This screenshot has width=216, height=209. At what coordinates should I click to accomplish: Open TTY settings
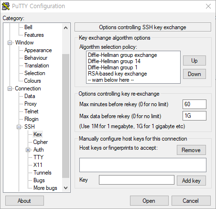pyautogui.click(x=38, y=157)
